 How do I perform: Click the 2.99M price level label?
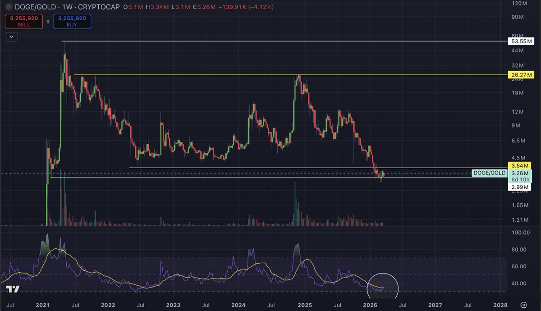(x=521, y=187)
